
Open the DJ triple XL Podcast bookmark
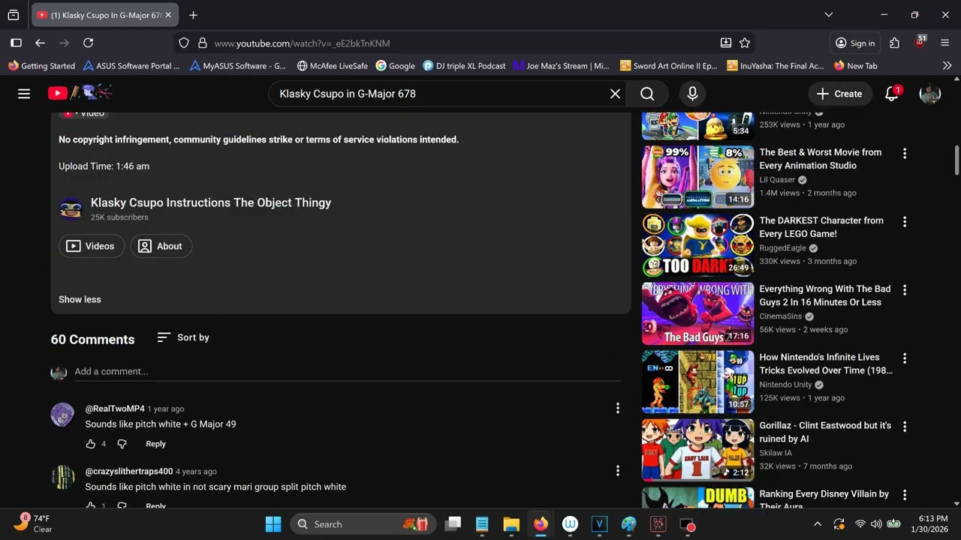click(465, 66)
